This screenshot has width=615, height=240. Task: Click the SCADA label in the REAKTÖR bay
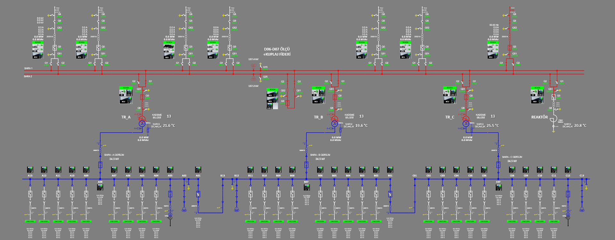tap(537, 88)
